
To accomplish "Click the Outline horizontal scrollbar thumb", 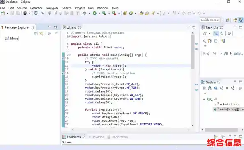I will tap(221, 130).
